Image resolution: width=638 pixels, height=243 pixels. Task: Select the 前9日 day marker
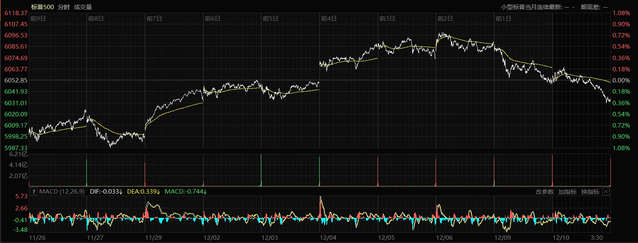38,19
